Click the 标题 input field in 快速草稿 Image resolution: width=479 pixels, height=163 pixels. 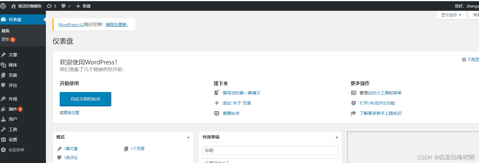click(x=270, y=150)
